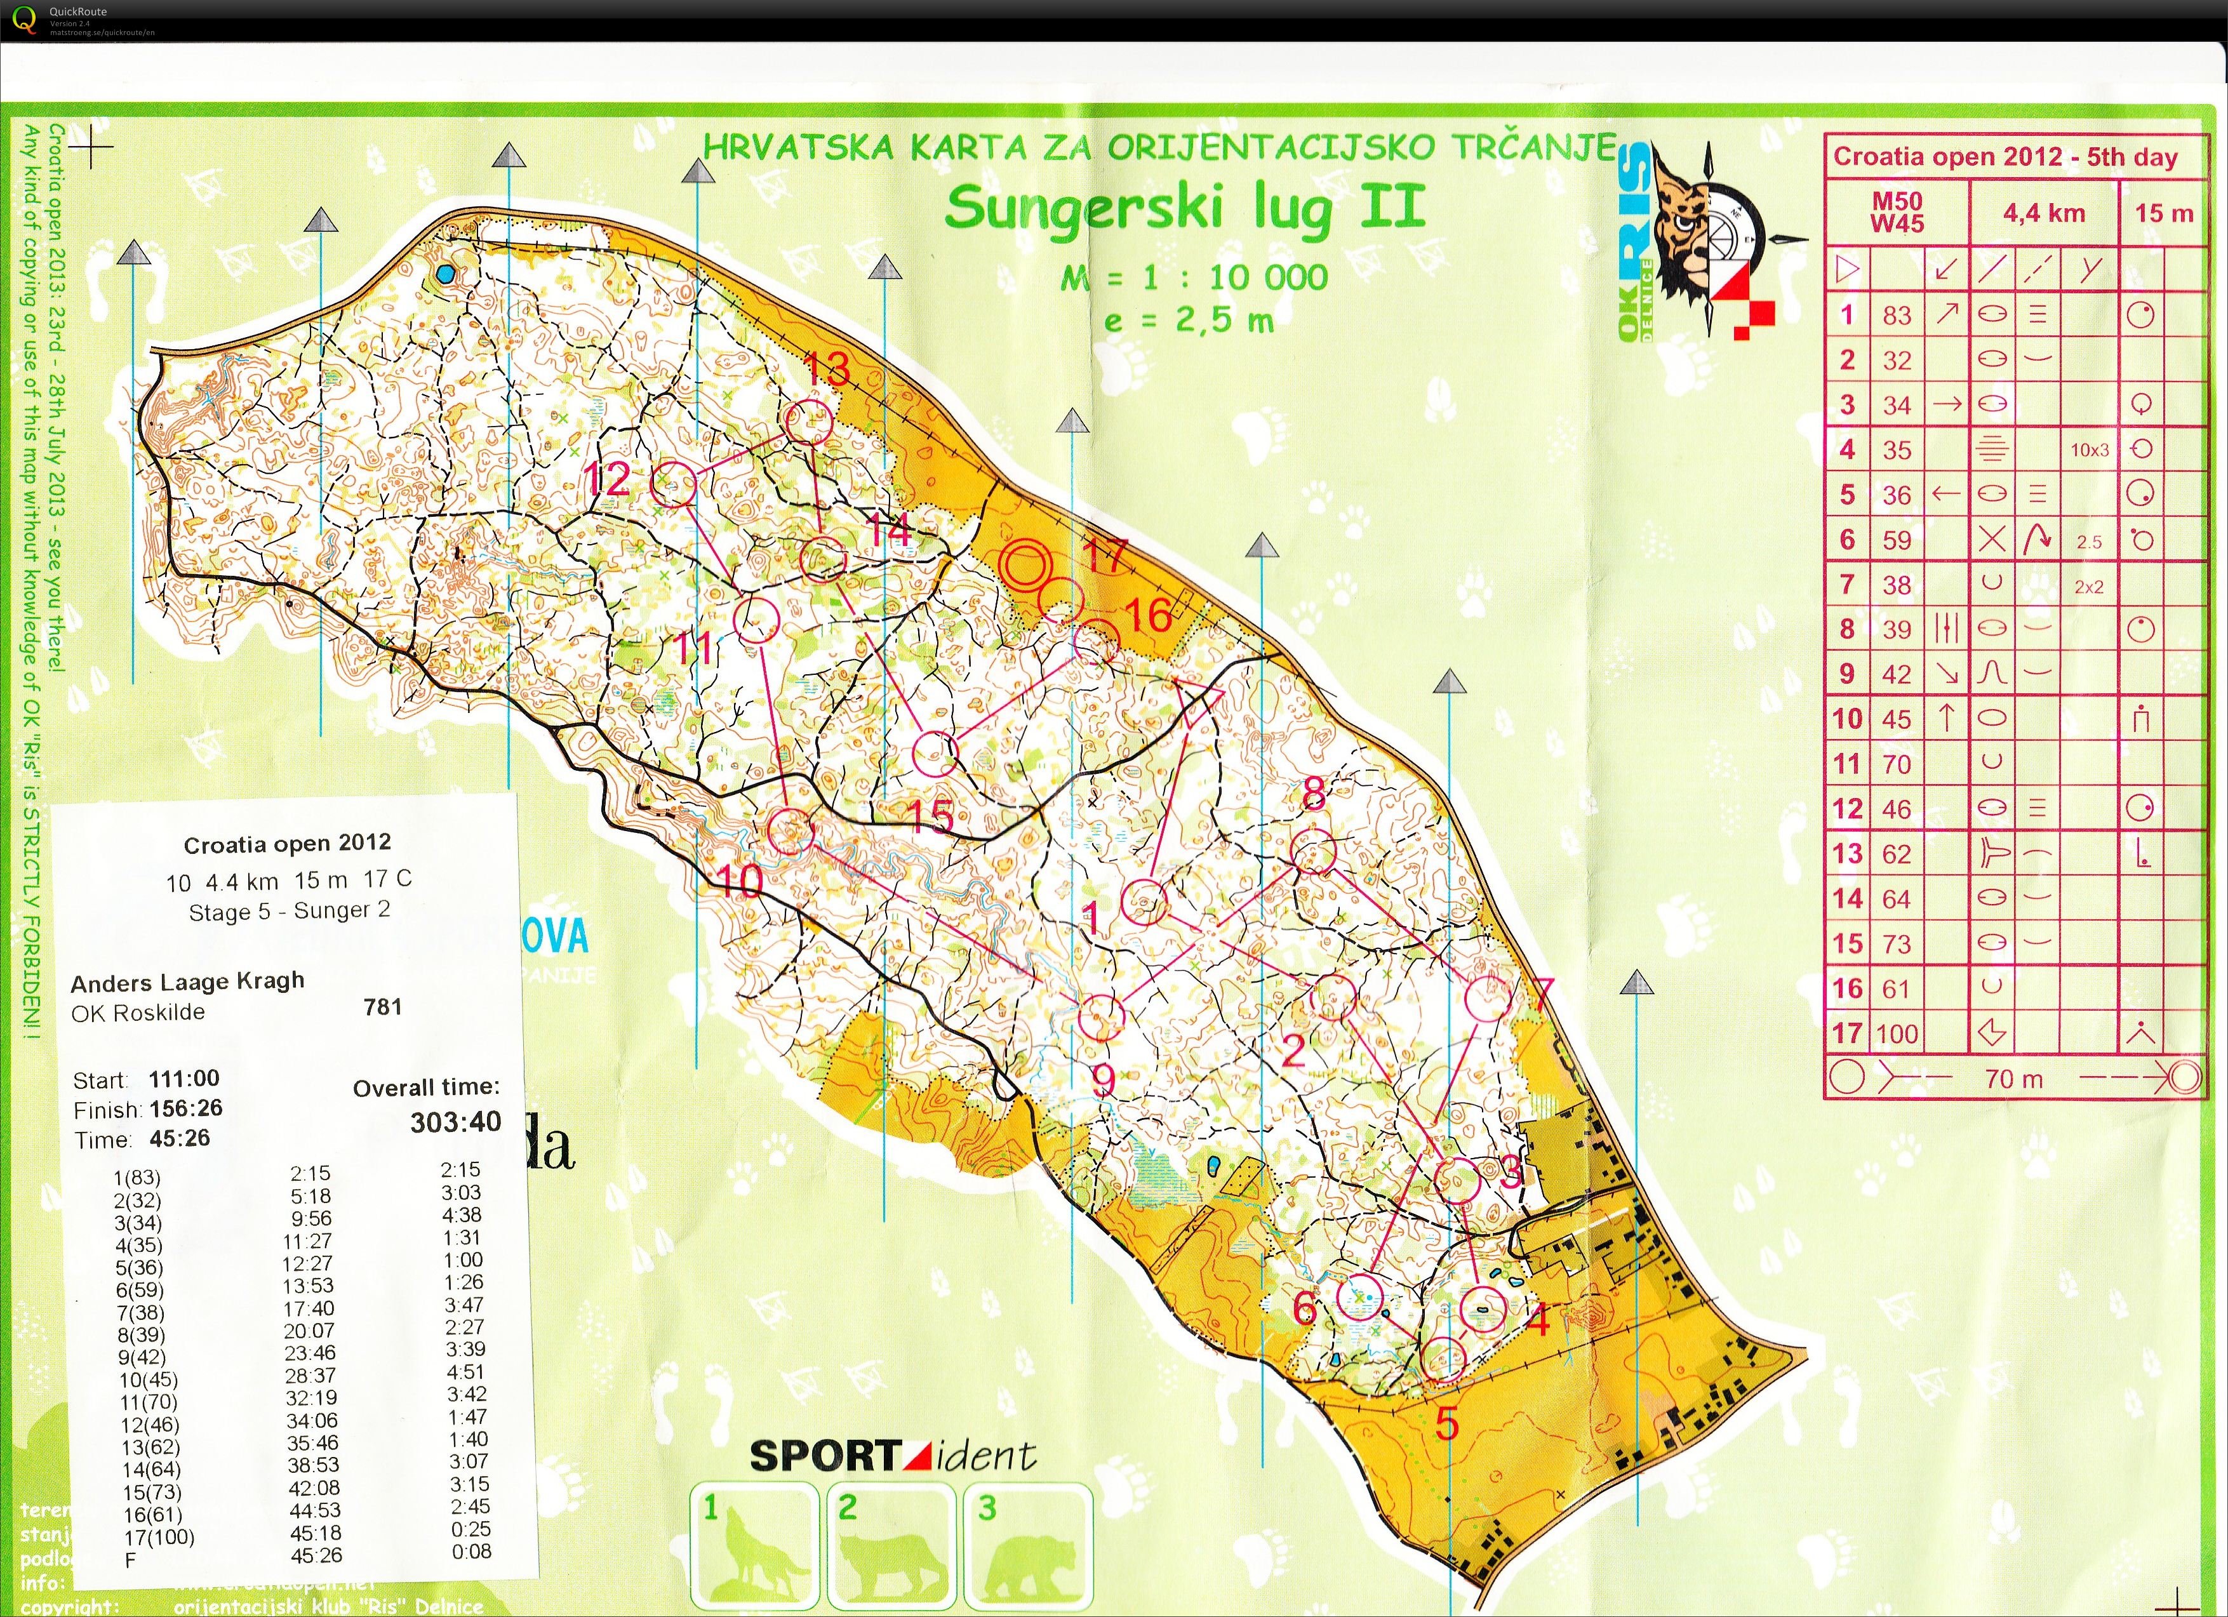This screenshot has width=2228, height=1617.
Task: Click the start time '111:00'
Action: pyautogui.click(x=183, y=1079)
